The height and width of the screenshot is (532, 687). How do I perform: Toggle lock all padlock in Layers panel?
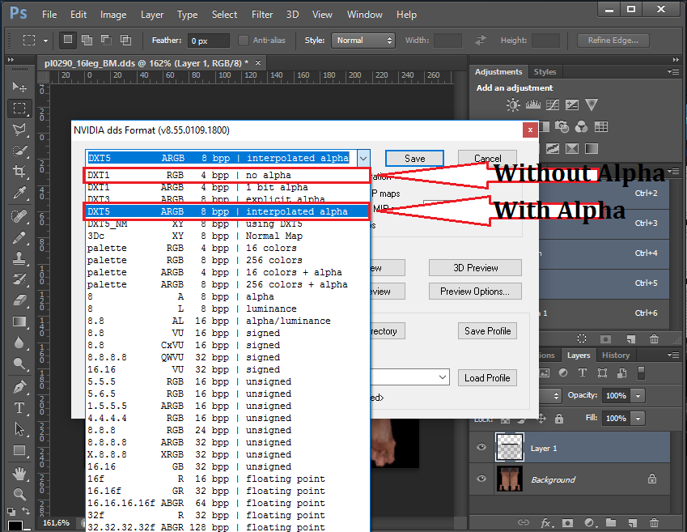point(559,419)
